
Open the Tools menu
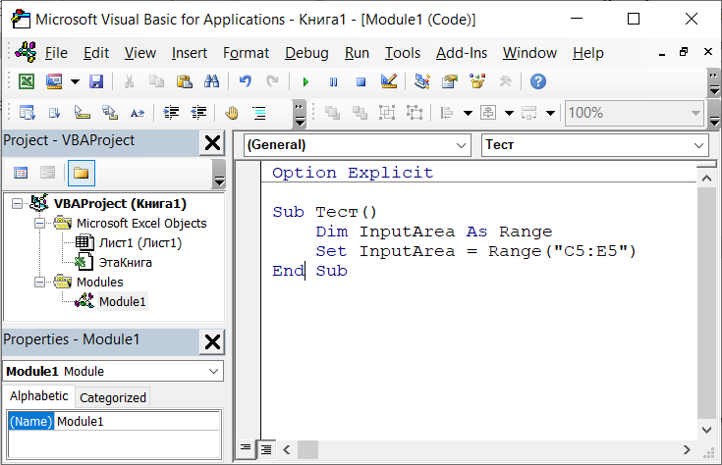coord(403,53)
